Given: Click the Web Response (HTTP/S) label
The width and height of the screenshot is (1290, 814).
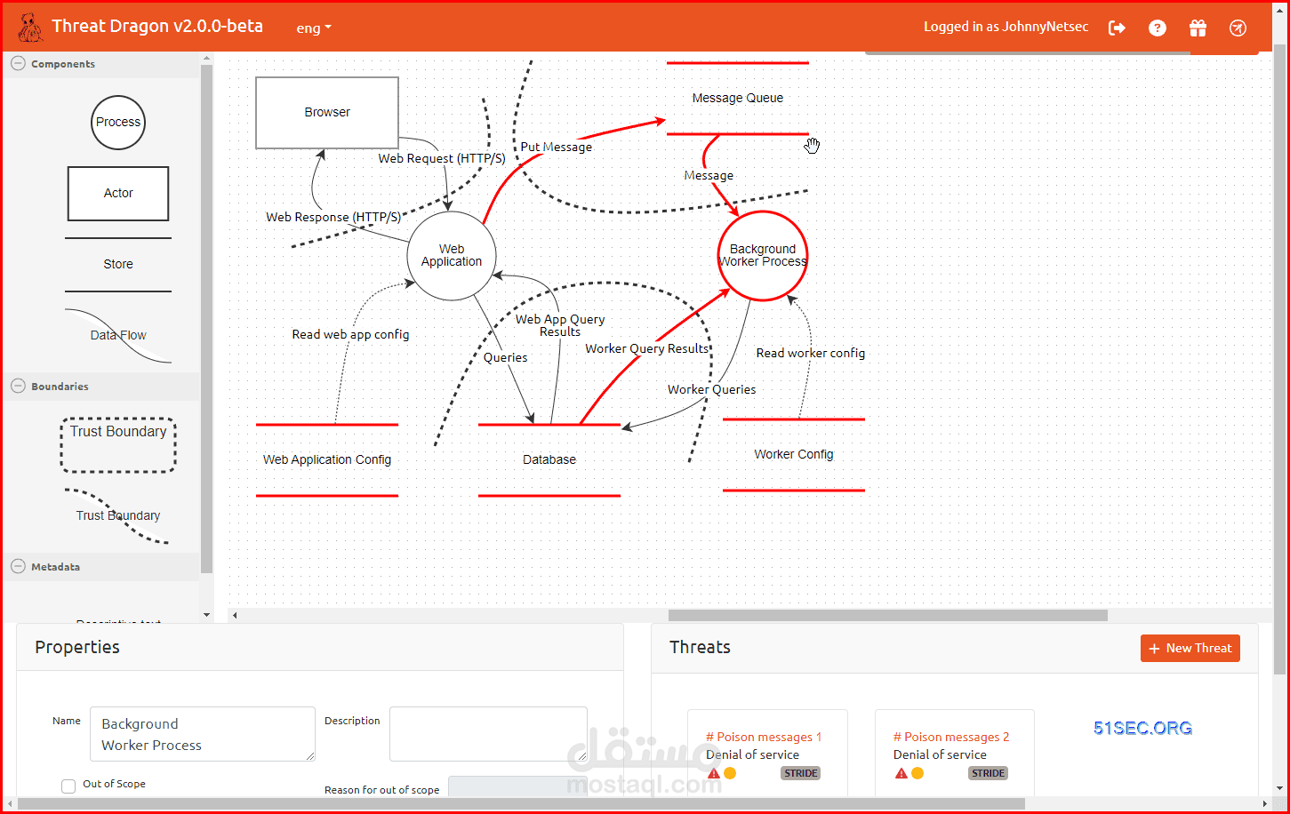Looking at the screenshot, I should pyautogui.click(x=333, y=218).
